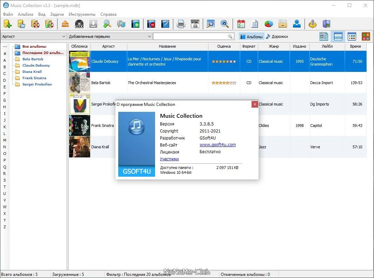Screen dimensions: 374x278
Task: Select Все альбомы in the tree
Action: point(34,47)
